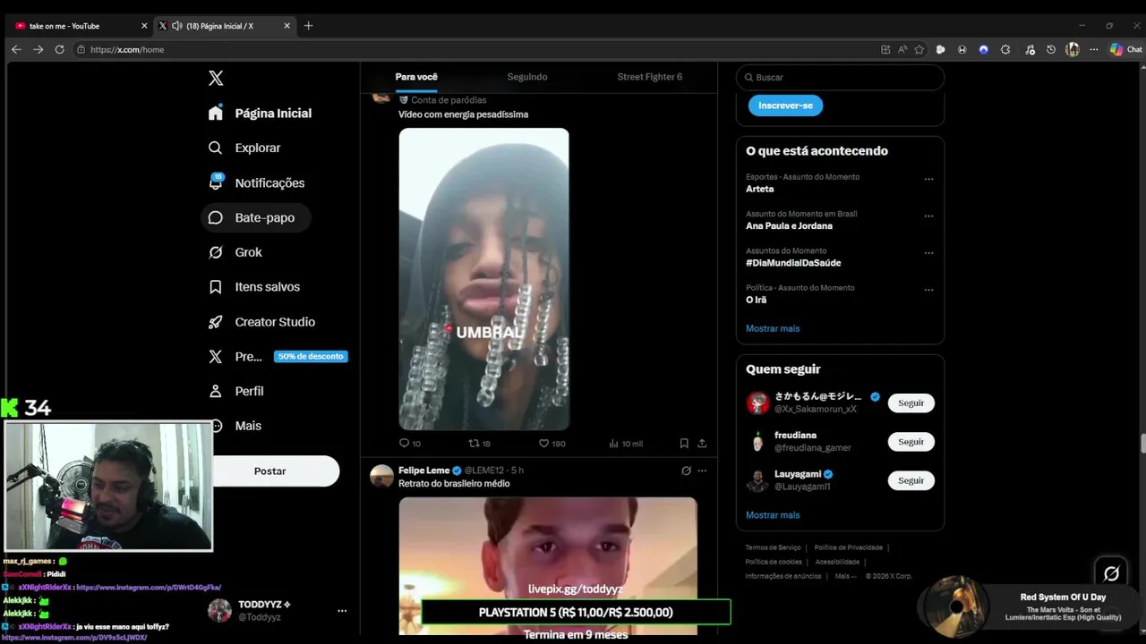Click Mostrar mais under trends

pyautogui.click(x=773, y=328)
